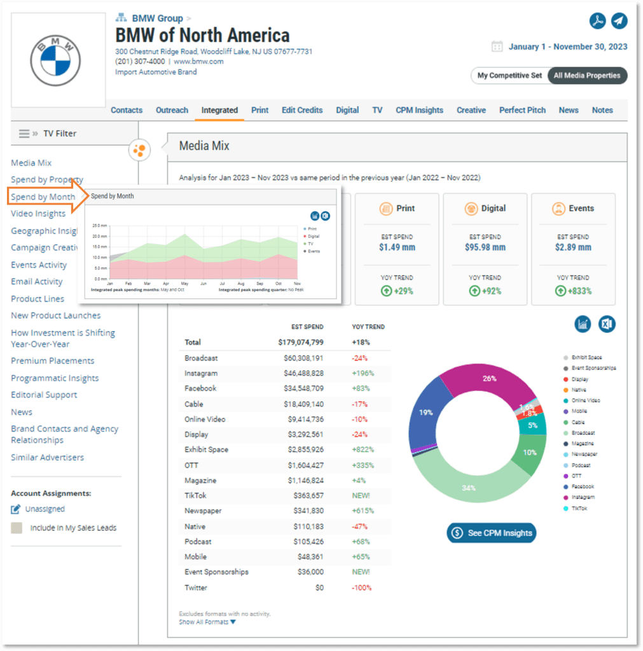Toggle Instagram legend entry in donut chart
The width and height of the screenshot is (643, 651).
pos(579,497)
